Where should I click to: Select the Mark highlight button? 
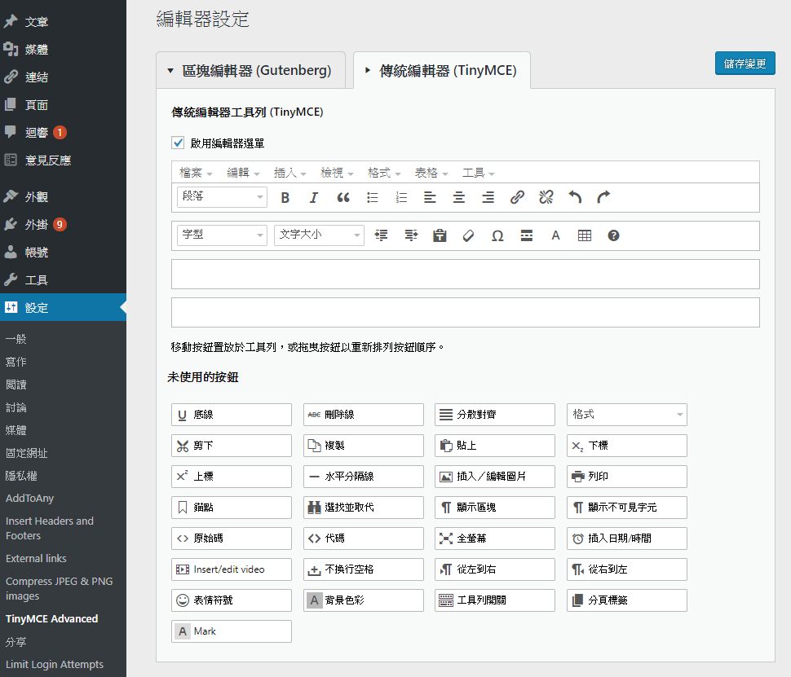pos(232,631)
